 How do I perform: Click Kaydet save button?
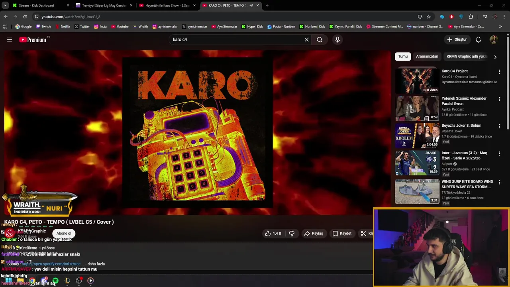pos(342,234)
